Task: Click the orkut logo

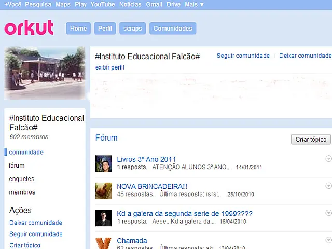Action: click(29, 27)
